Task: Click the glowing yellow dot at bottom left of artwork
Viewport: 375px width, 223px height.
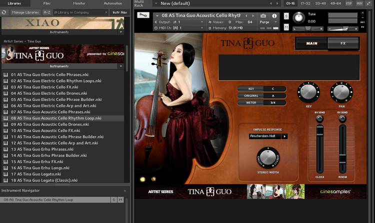Action: click(142, 179)
